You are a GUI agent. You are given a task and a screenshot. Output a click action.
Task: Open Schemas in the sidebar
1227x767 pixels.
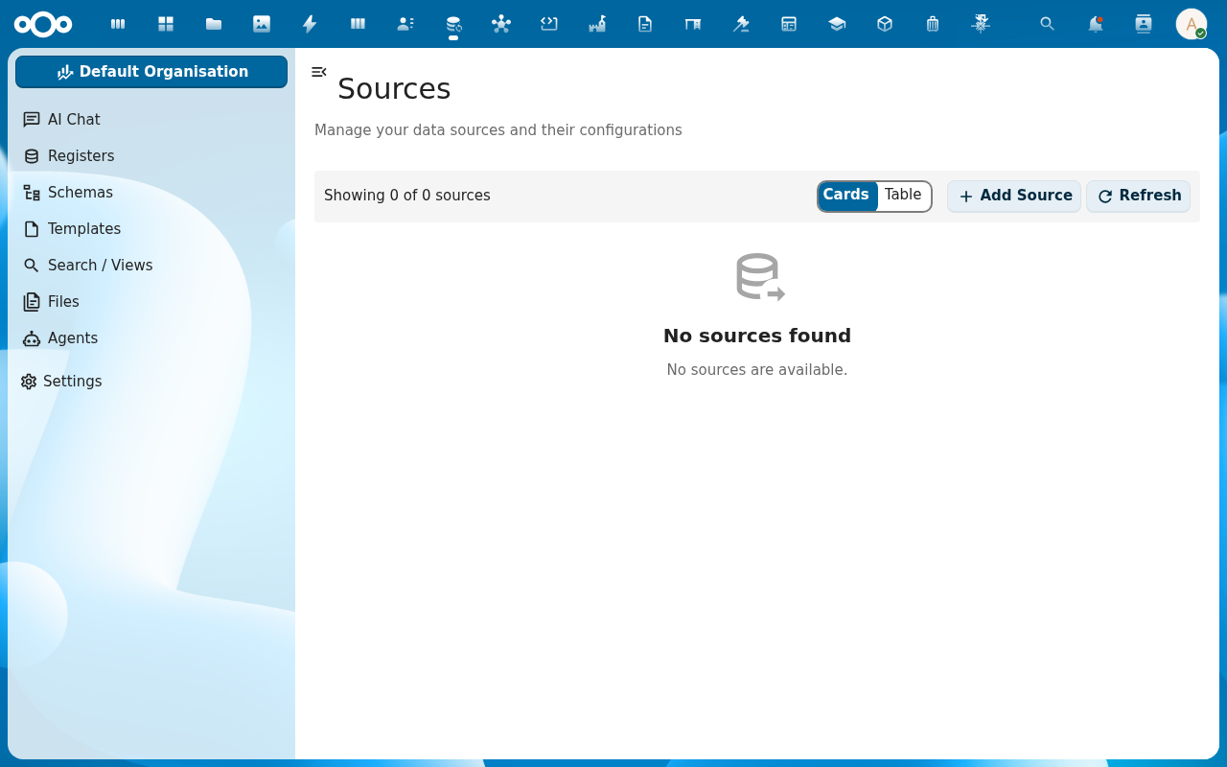[151, 193]
